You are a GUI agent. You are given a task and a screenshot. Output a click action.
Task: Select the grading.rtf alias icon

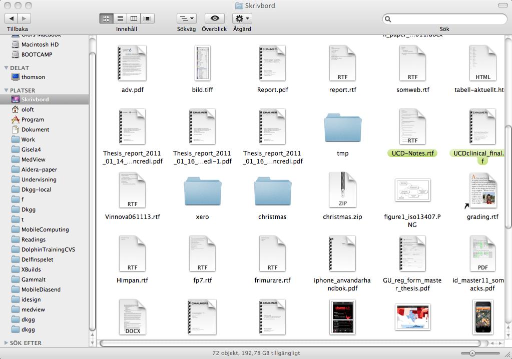tap(482, 190)
